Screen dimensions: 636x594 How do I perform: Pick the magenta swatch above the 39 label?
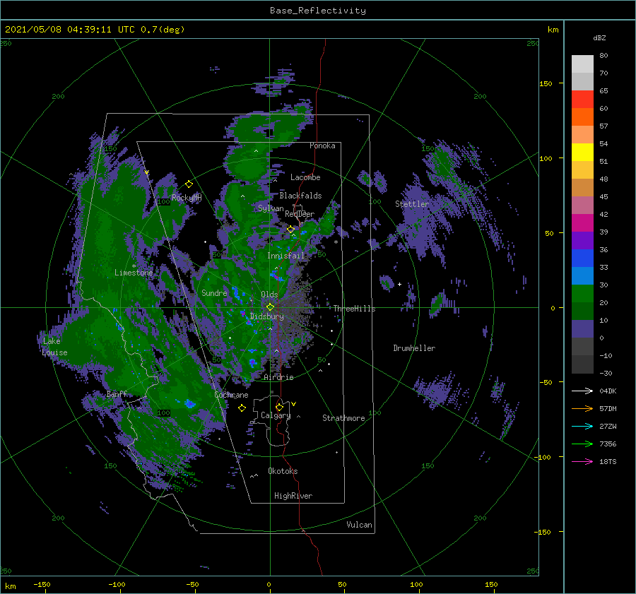[x=582, y=223]
